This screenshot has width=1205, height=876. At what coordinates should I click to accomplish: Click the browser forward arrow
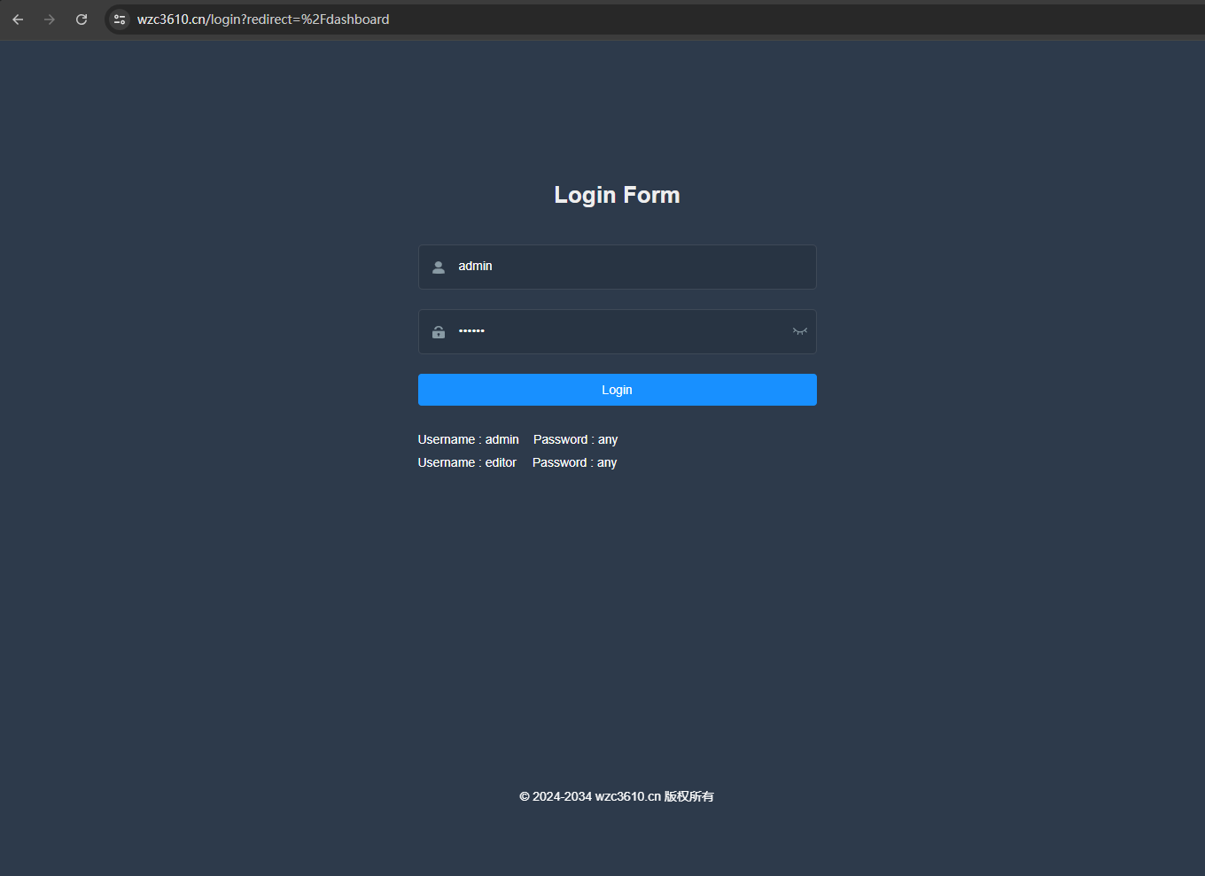tap(50, 19)
